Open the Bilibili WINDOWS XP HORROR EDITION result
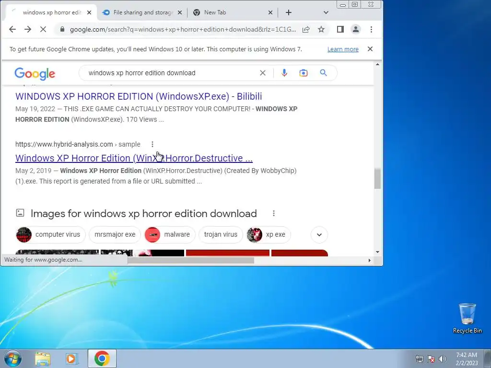Screen dimensions: 491x368 coord(139,96)
